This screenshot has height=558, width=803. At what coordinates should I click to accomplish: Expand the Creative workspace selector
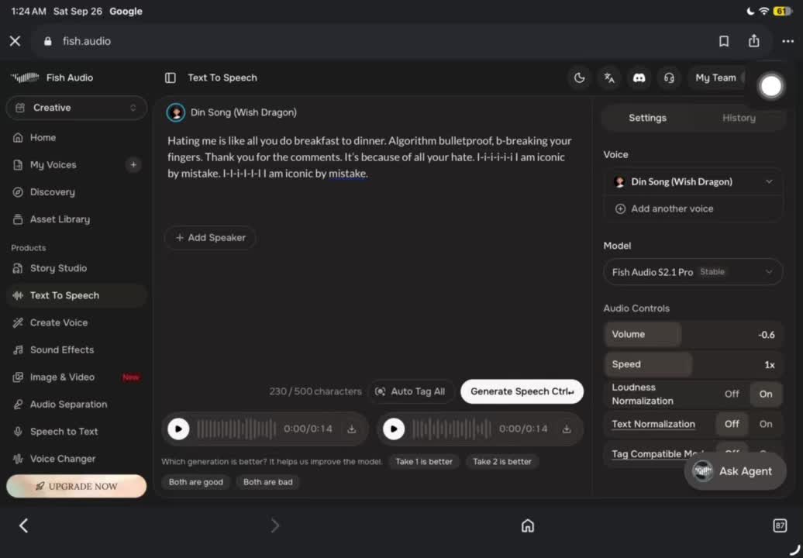[77, 108]
